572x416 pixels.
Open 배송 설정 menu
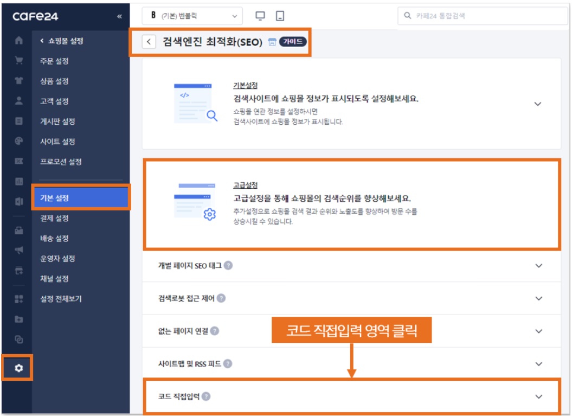click(54, 238)
